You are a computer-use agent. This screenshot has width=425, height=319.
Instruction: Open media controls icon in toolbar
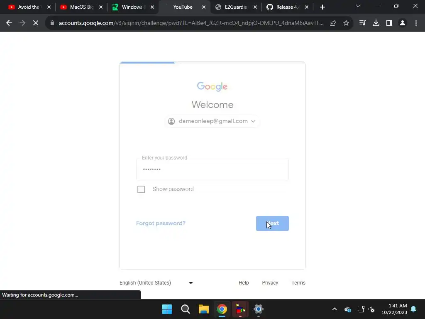[362, 23]
